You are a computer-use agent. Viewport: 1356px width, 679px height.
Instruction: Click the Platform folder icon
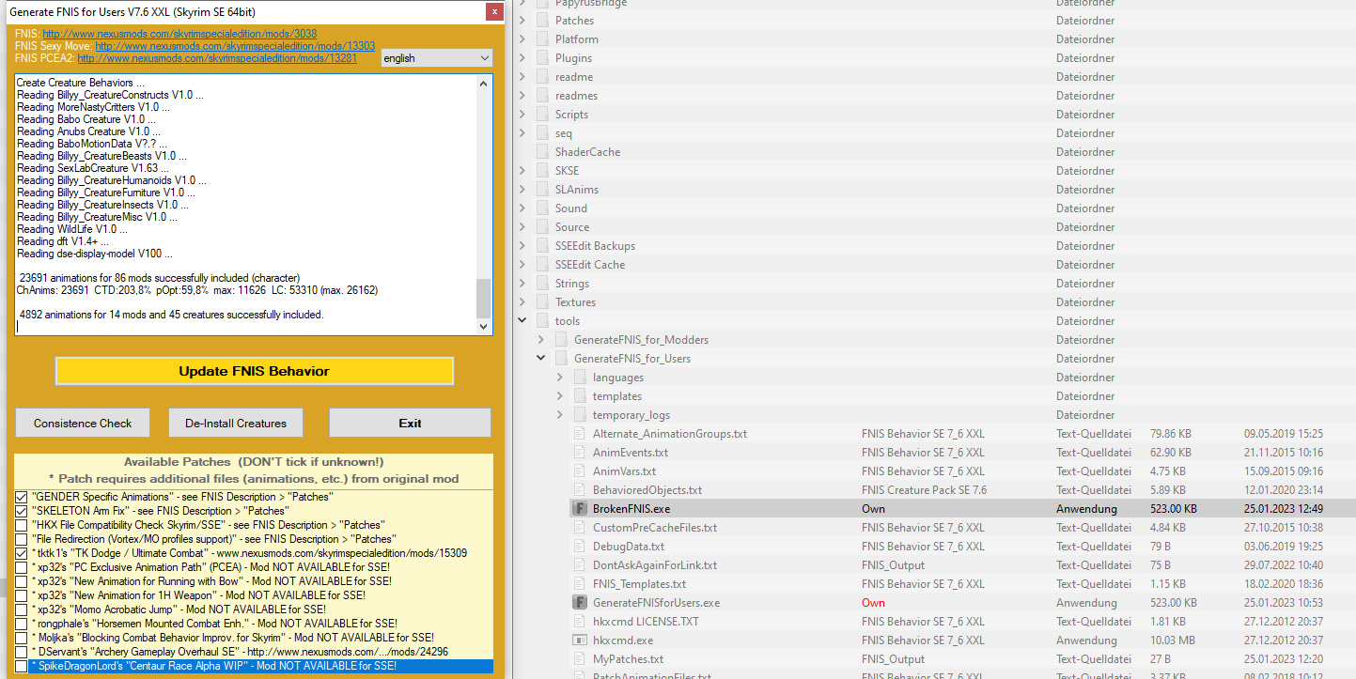pos(542,39)
